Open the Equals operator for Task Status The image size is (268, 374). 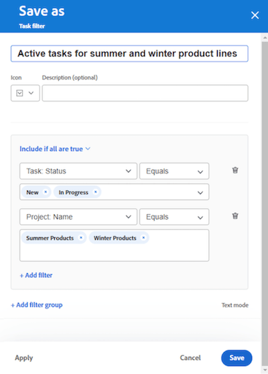click(x=174, y=171)
